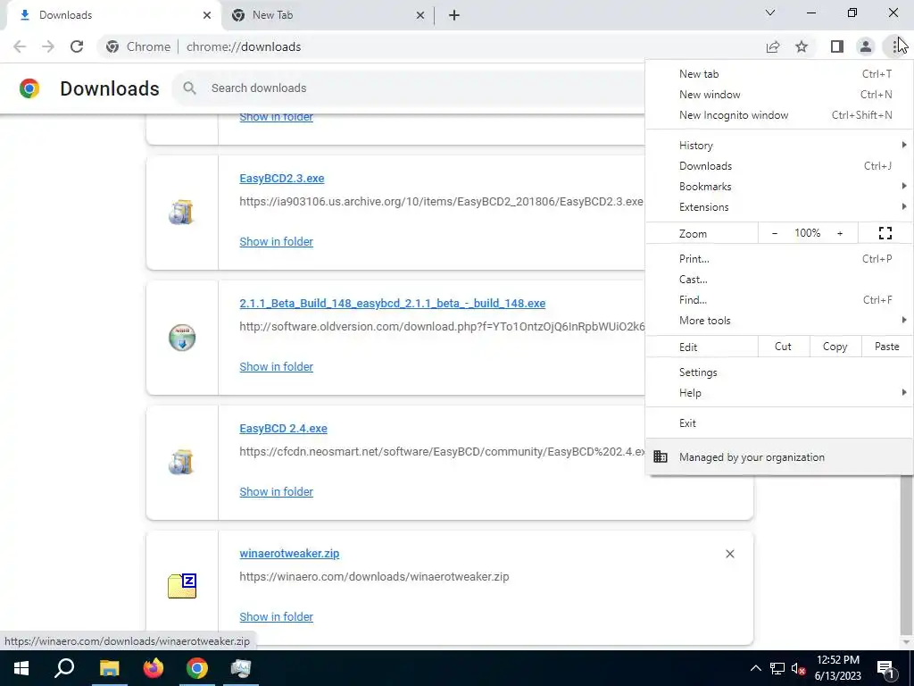
Task: Increase zoom with the plus button
Action: tap(840, 233)
